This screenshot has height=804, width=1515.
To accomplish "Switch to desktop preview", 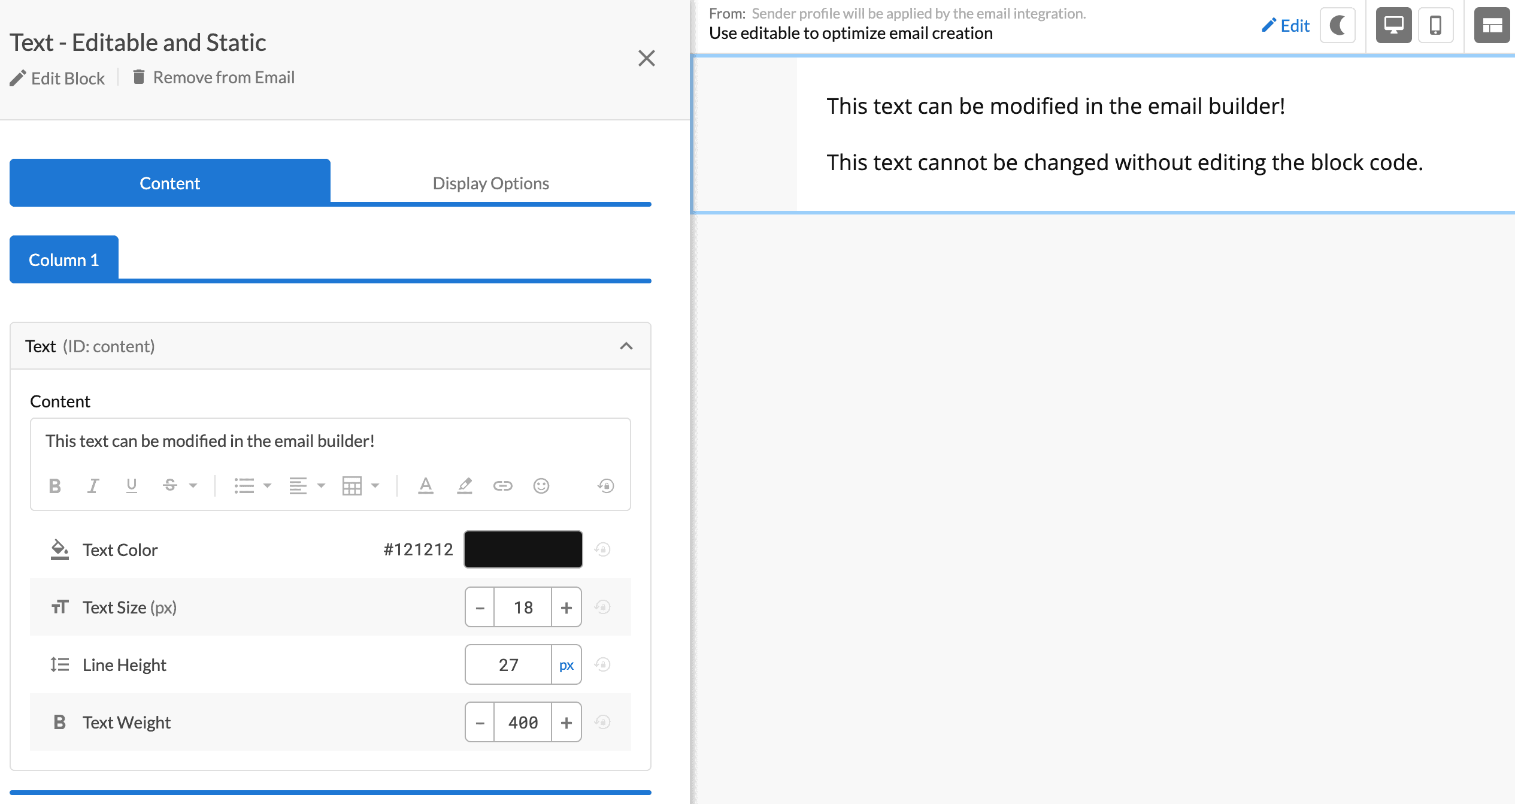I will pos(1394,26).
